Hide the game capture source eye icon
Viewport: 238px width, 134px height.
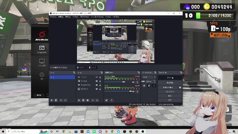[97, 85]
